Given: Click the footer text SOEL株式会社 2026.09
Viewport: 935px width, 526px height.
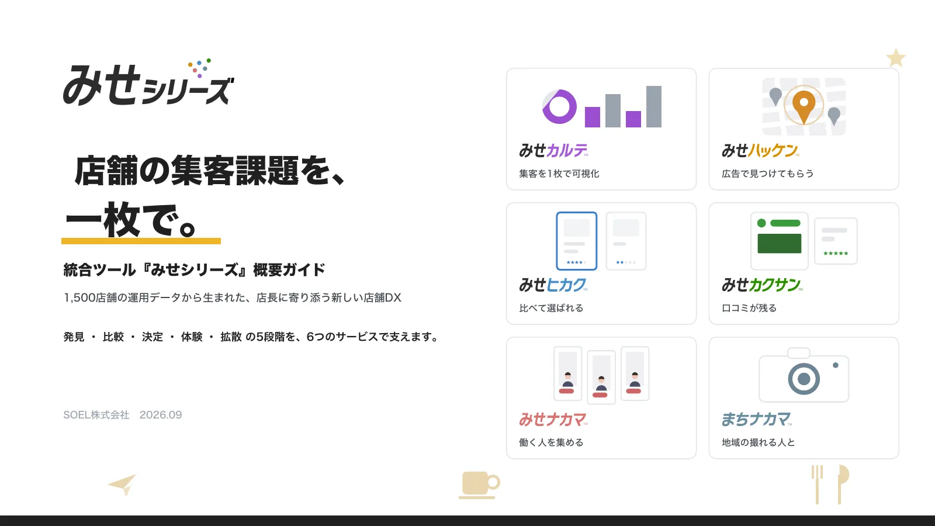Looking at the screenshot, I should coord(123,415).
